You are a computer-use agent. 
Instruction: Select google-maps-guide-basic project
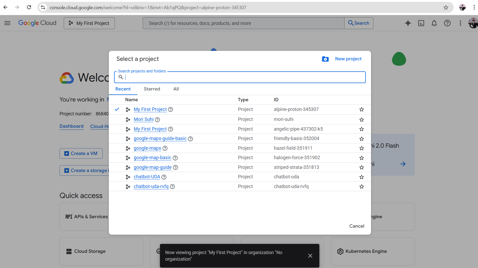click(160, 138)
